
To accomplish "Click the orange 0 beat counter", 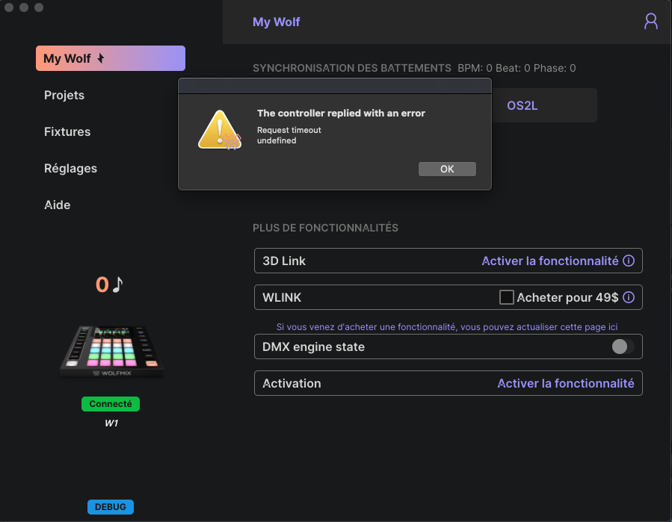I will (102, 285).
